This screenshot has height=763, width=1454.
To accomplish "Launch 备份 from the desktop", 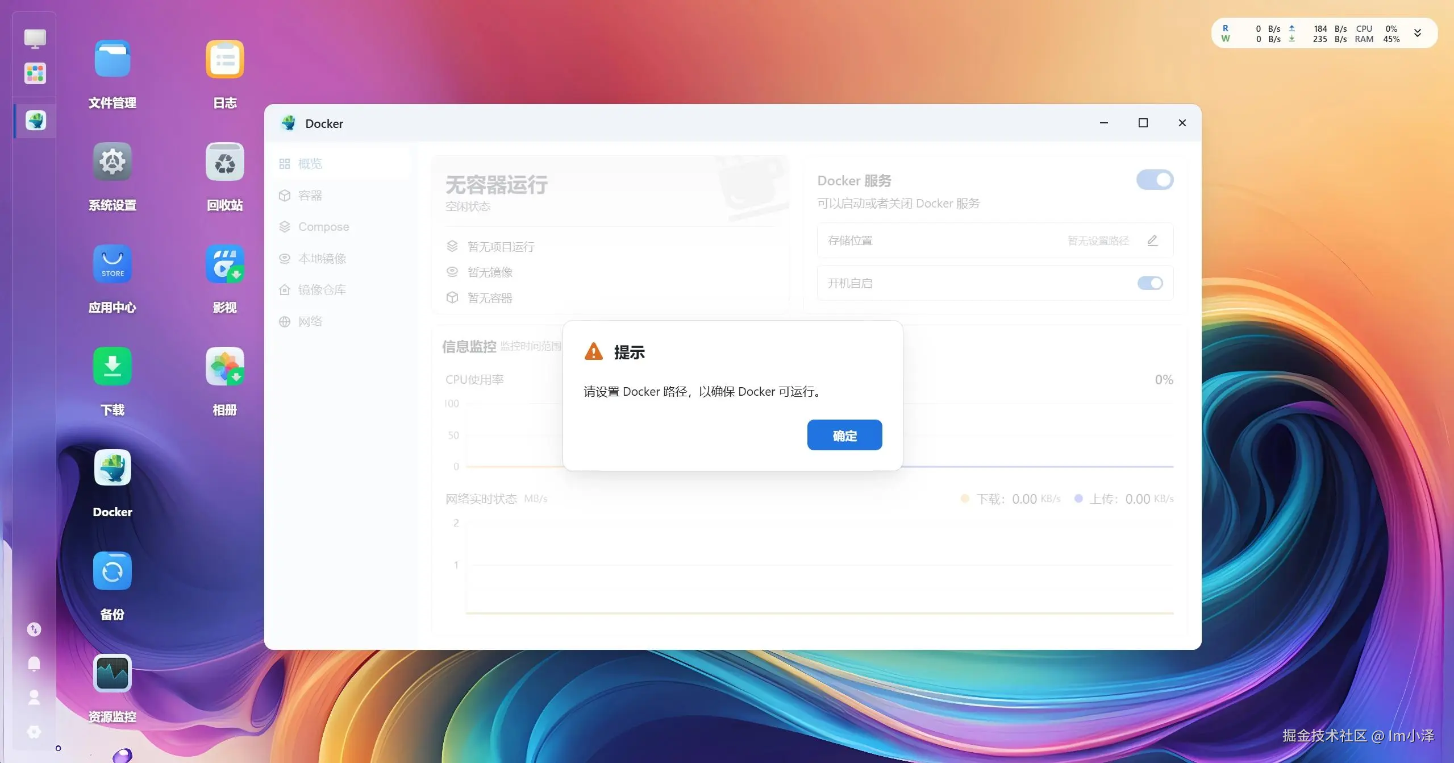I will click(x=112, y=571).
